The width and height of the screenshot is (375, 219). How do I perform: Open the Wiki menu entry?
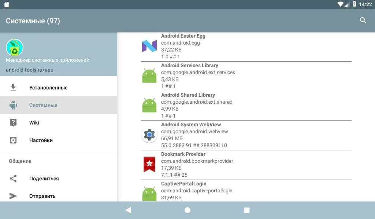59,123
